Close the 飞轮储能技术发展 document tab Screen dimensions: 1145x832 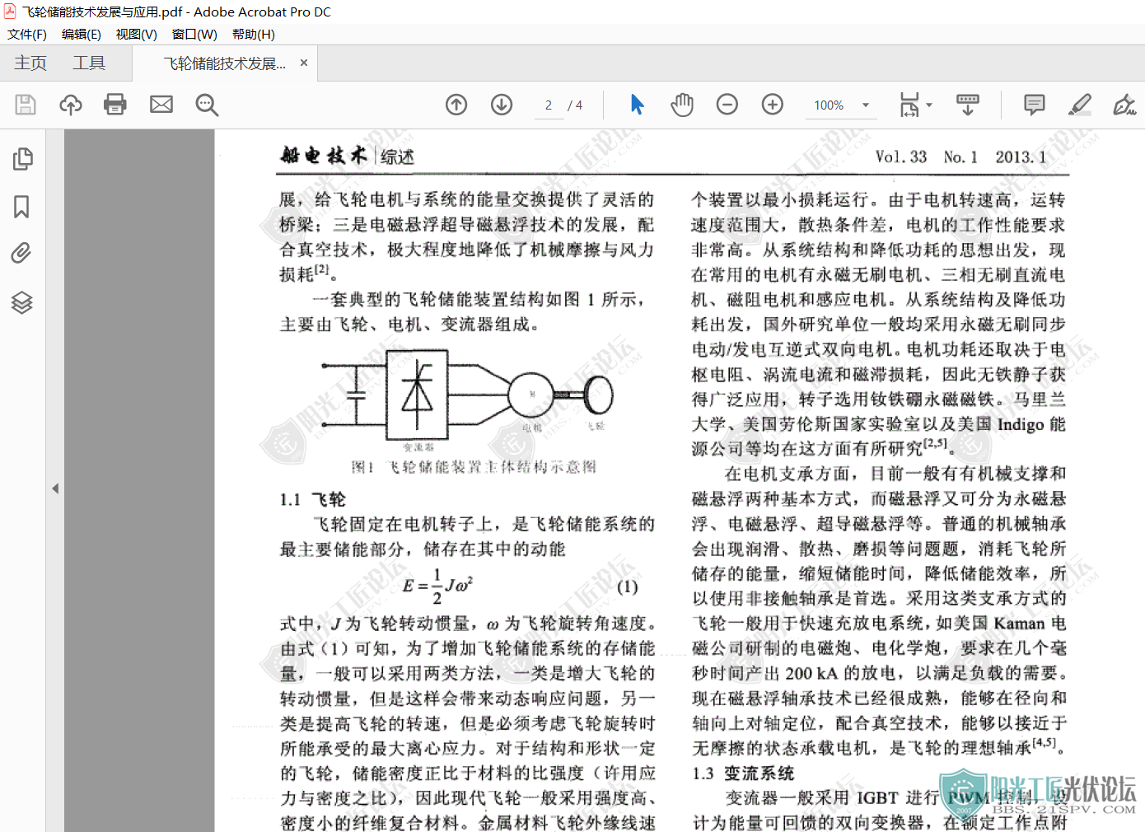point(304,63)
